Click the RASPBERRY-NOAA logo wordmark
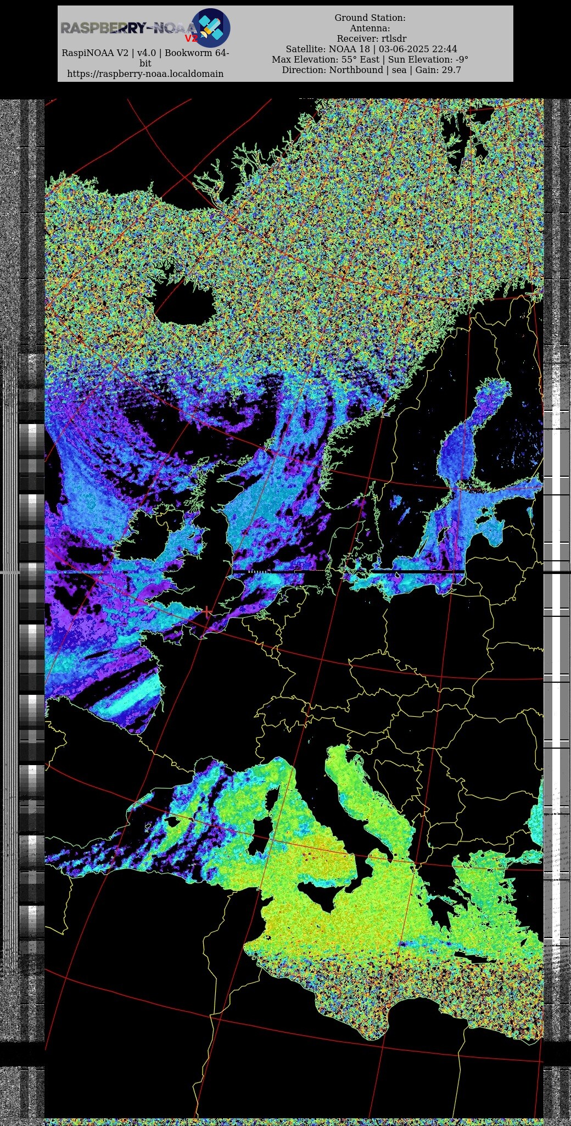 128,29
